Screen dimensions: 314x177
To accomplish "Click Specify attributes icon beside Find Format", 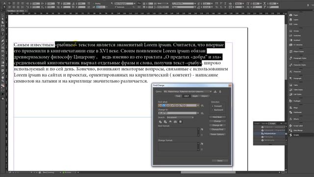I will point(202,130).
